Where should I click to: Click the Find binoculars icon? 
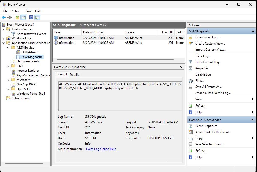(191, 81)
